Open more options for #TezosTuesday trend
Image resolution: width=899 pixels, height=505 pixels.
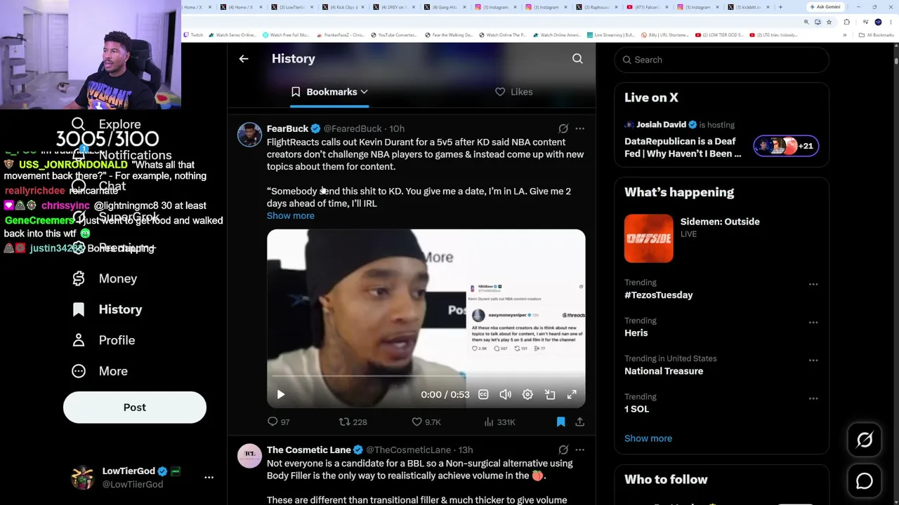[813, 284]
